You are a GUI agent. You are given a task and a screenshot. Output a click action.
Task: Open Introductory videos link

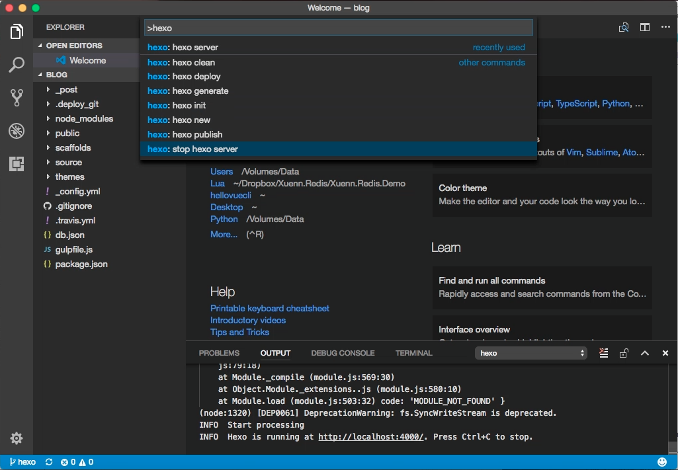coord(248,320)
